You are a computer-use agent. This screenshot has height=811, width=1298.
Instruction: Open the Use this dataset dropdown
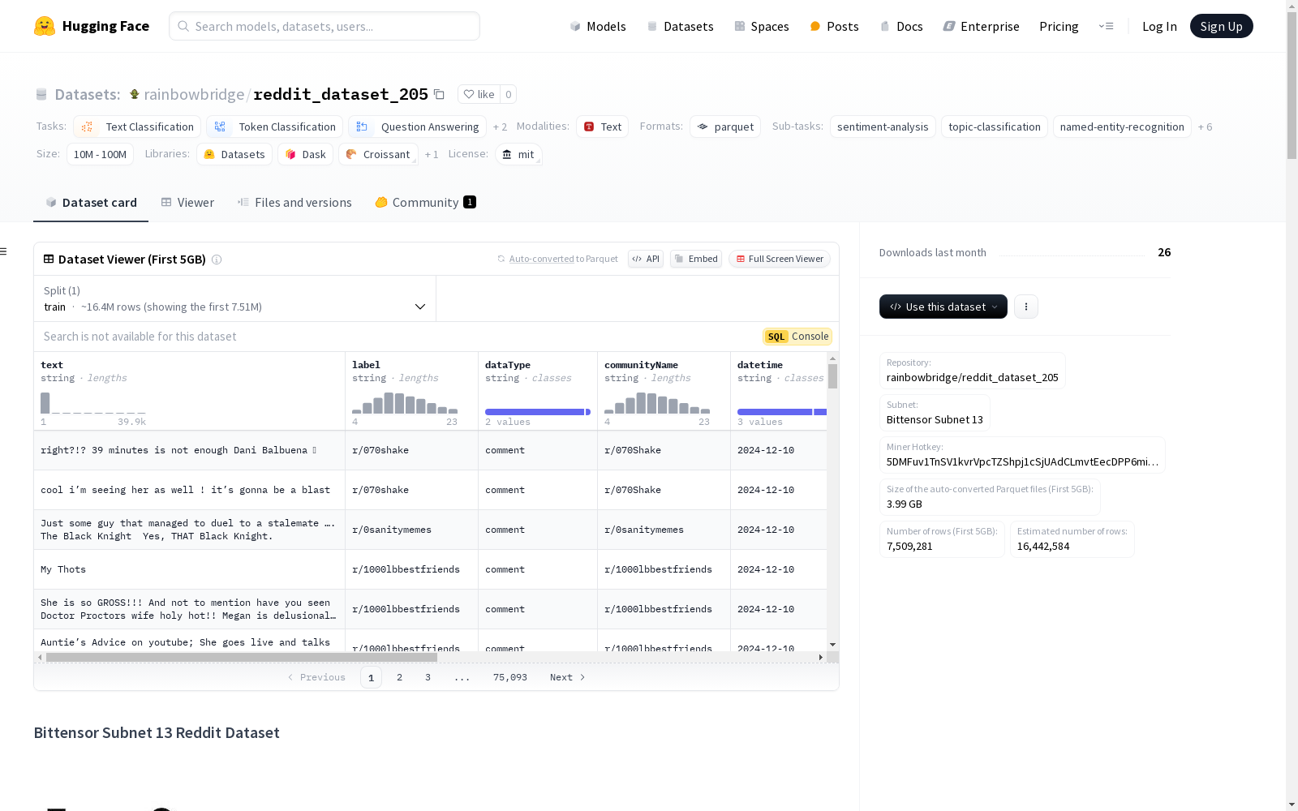pyautogui.click(x=943, y=307)
